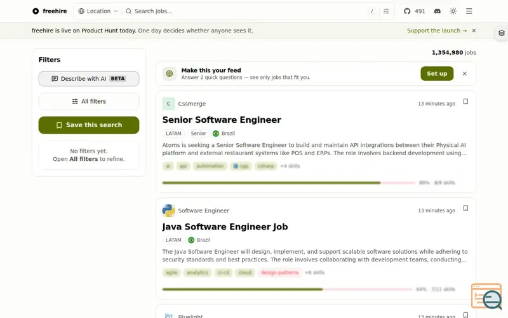Click Save this search button
Viewport: 508px width, 318px height.
[89, 125]
